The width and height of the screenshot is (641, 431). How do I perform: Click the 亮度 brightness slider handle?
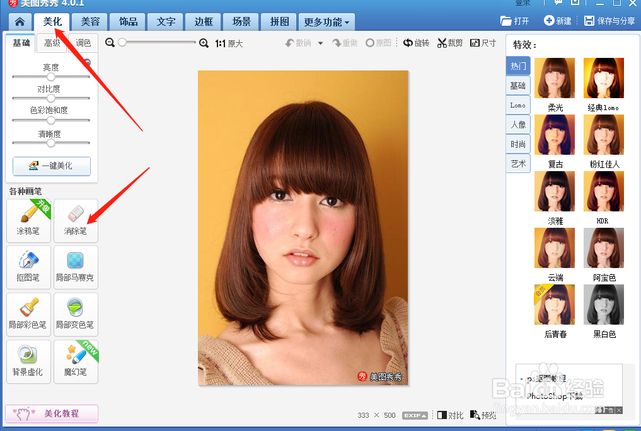pyautogui.click(x=50, y=77)
